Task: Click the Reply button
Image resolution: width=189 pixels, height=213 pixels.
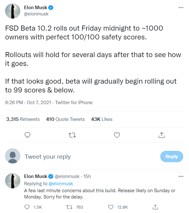Action: tap(172, 157)
